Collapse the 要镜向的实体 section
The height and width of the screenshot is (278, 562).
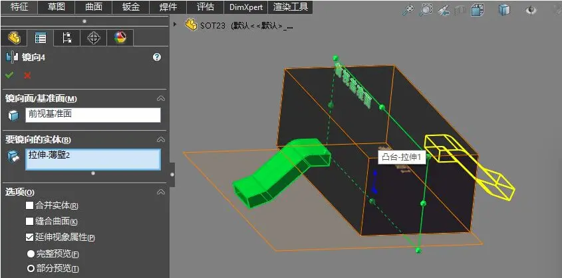tap(161, 139)
